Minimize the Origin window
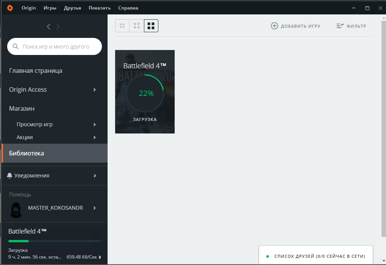386x265 pixels. coord(354,8)
